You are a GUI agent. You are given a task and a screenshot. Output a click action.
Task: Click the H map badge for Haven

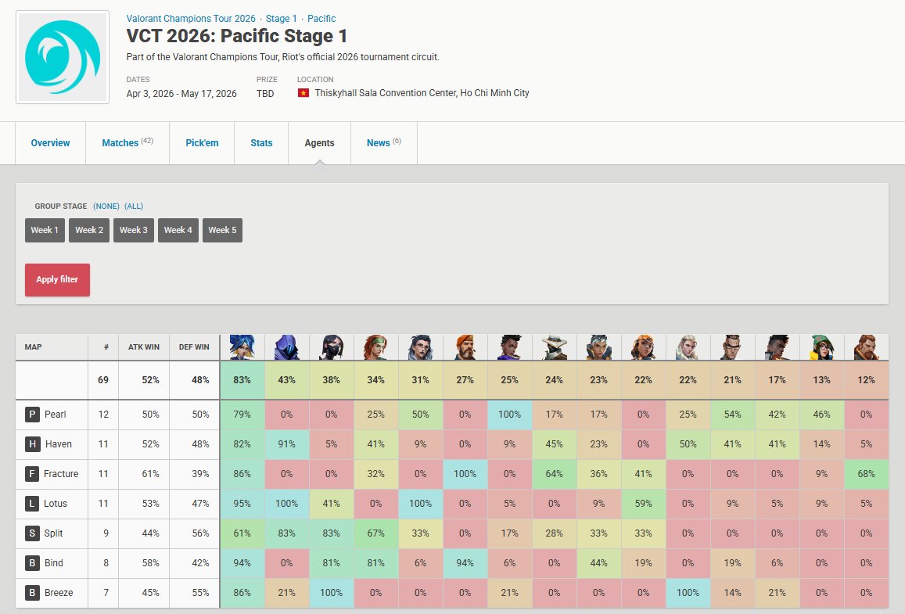click(x=32, y=443)
